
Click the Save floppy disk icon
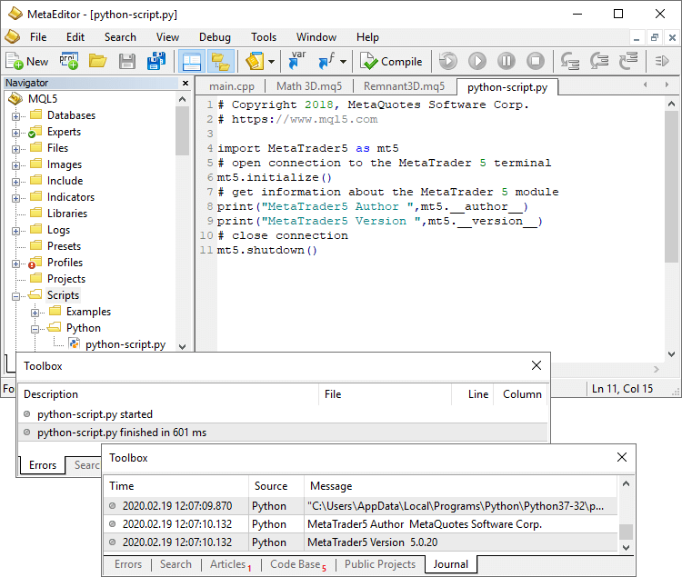point(127,61)
